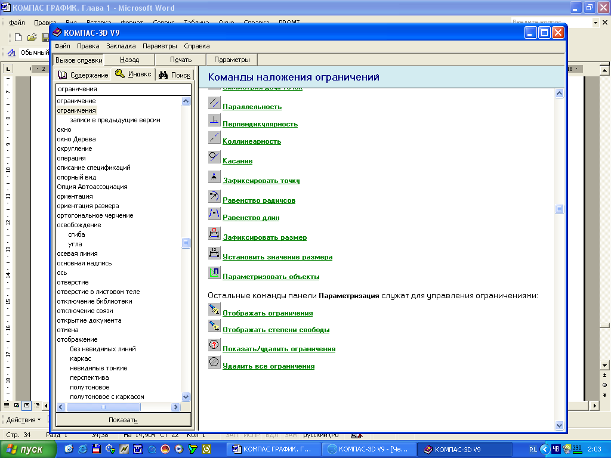The image size is (611, 458).
Task: Click the Word normal view button
Action: [7, 406]
